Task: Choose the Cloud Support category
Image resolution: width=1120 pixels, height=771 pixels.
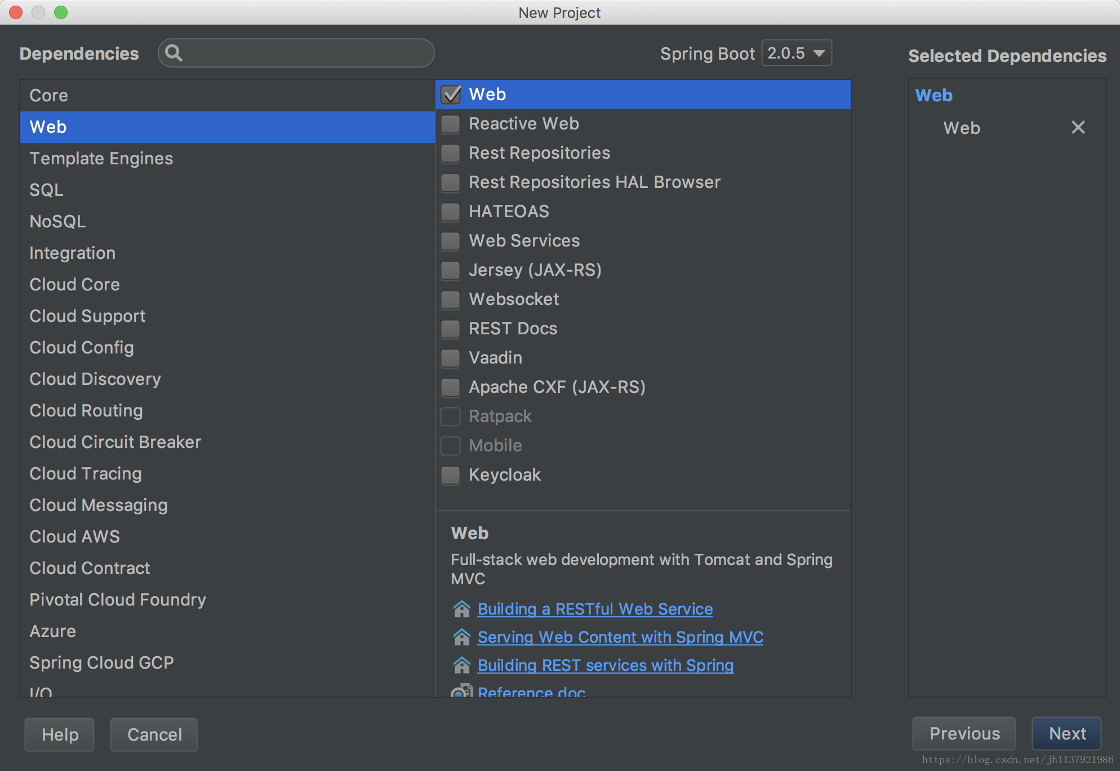Action: tap(228, 316)
